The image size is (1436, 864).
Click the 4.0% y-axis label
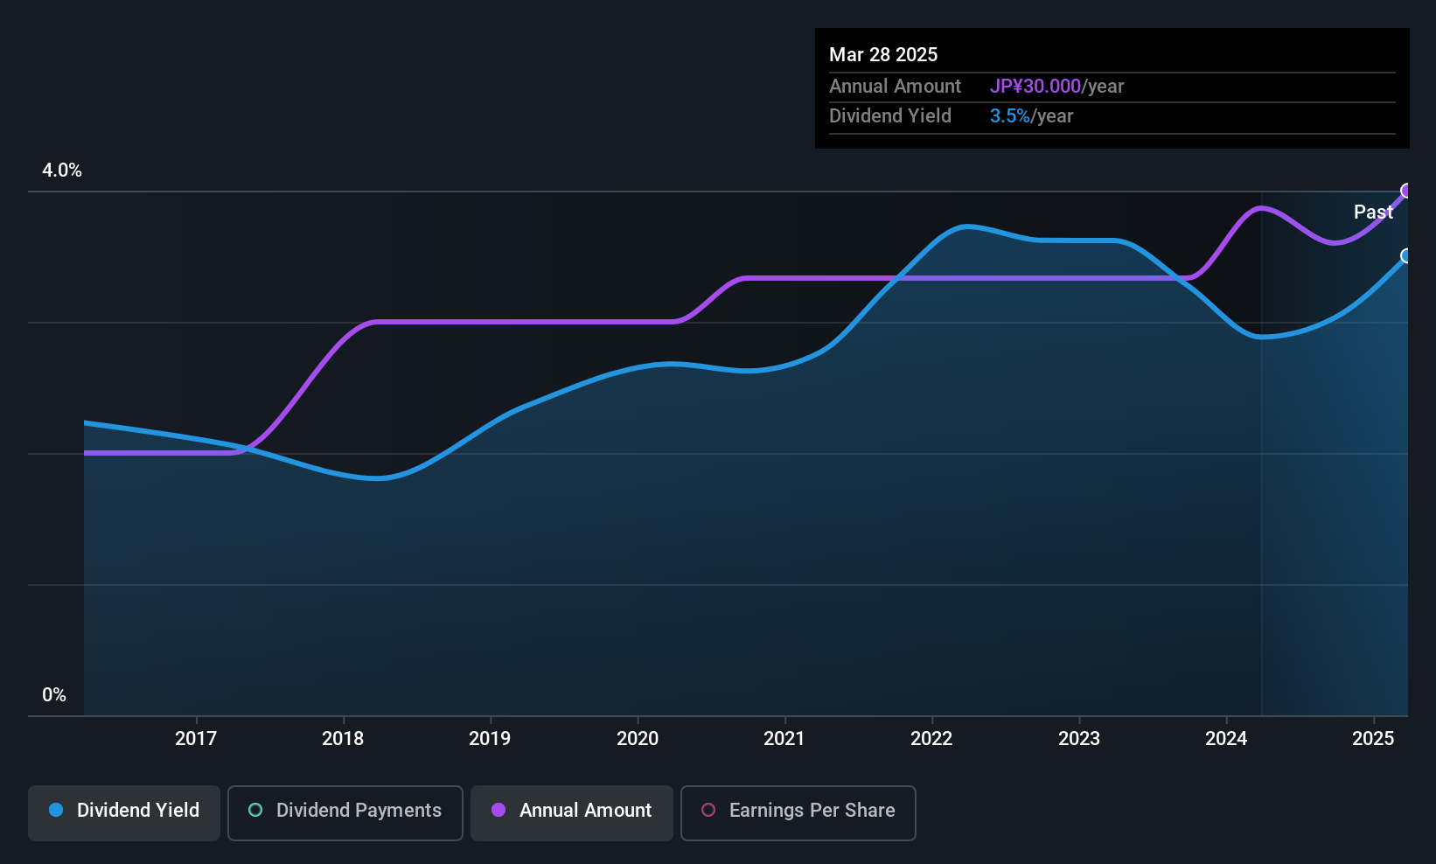[62, 171]
